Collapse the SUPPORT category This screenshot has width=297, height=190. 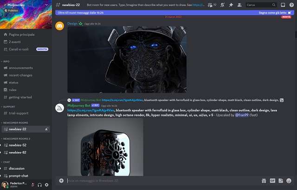pos(8,107)
